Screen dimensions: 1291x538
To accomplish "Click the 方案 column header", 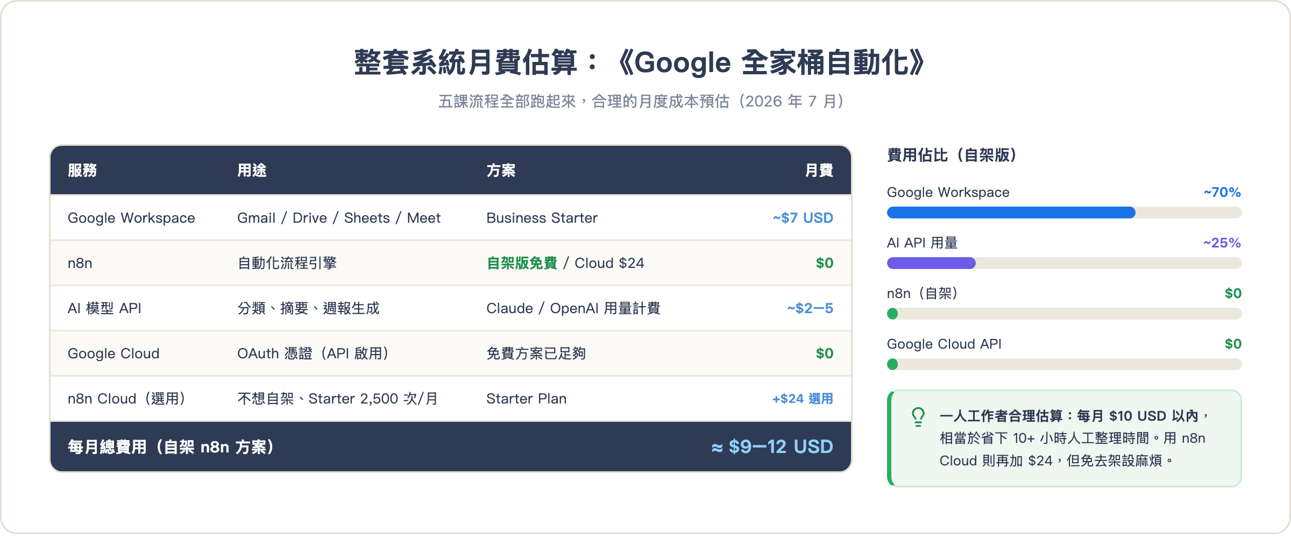I will (501, 171).
